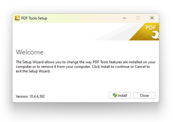
Task: Click 'exit the Setup Wizard.' last text line
Action: point(33,71)
